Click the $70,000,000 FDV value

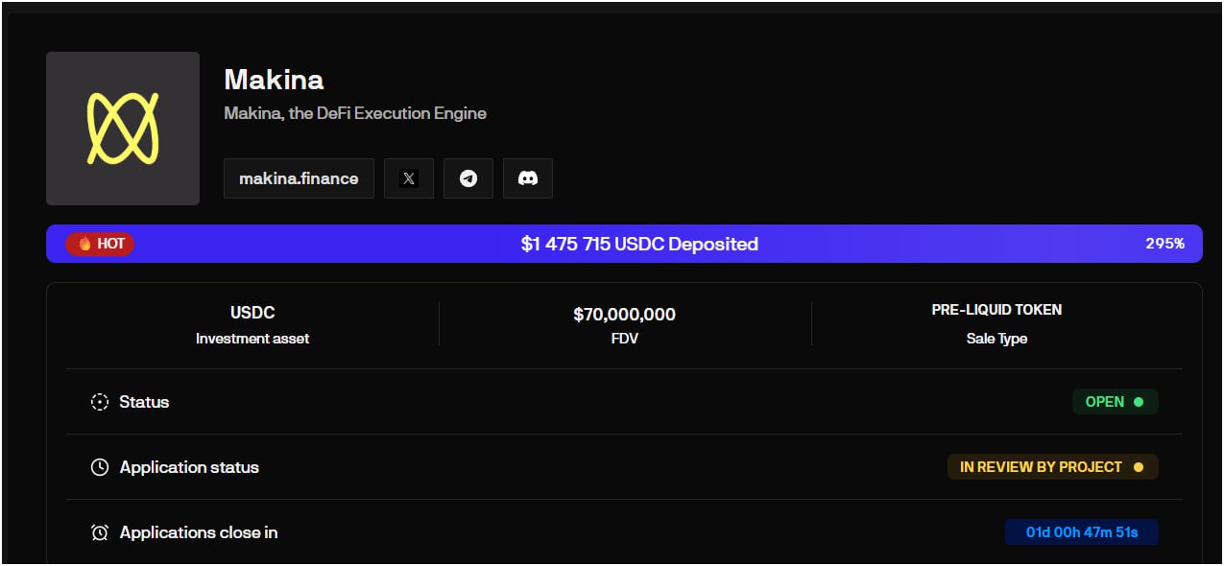[x=624, y=315]
